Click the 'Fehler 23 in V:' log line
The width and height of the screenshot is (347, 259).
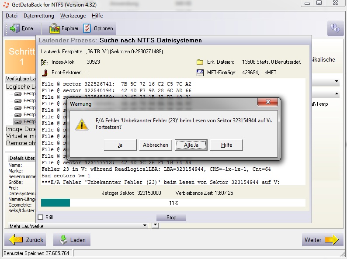pyautogui.click(x=156, y=169)
